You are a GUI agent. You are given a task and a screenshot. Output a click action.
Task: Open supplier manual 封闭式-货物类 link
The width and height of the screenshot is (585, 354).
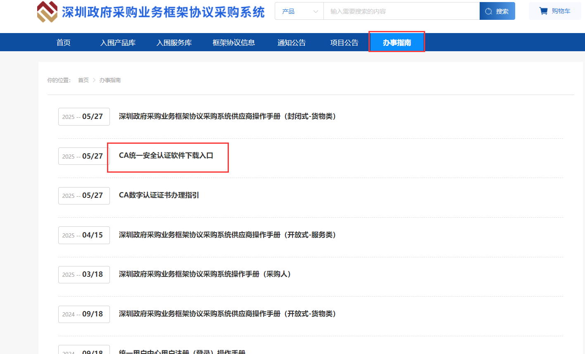pos(227,116)
